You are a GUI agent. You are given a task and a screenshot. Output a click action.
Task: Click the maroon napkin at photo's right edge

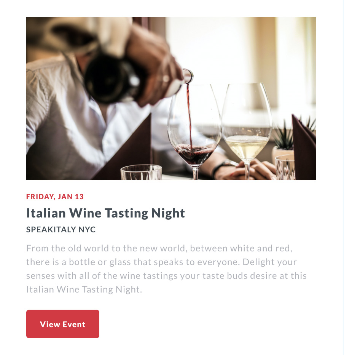(x=304, y=149)
